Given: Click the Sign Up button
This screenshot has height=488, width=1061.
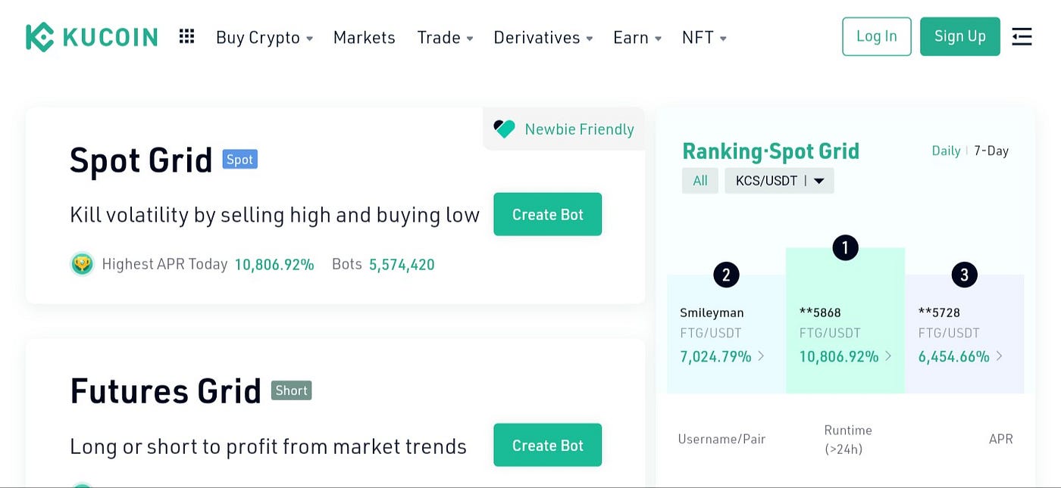Looking at the screenshot, I should click(x=960, y=36).
